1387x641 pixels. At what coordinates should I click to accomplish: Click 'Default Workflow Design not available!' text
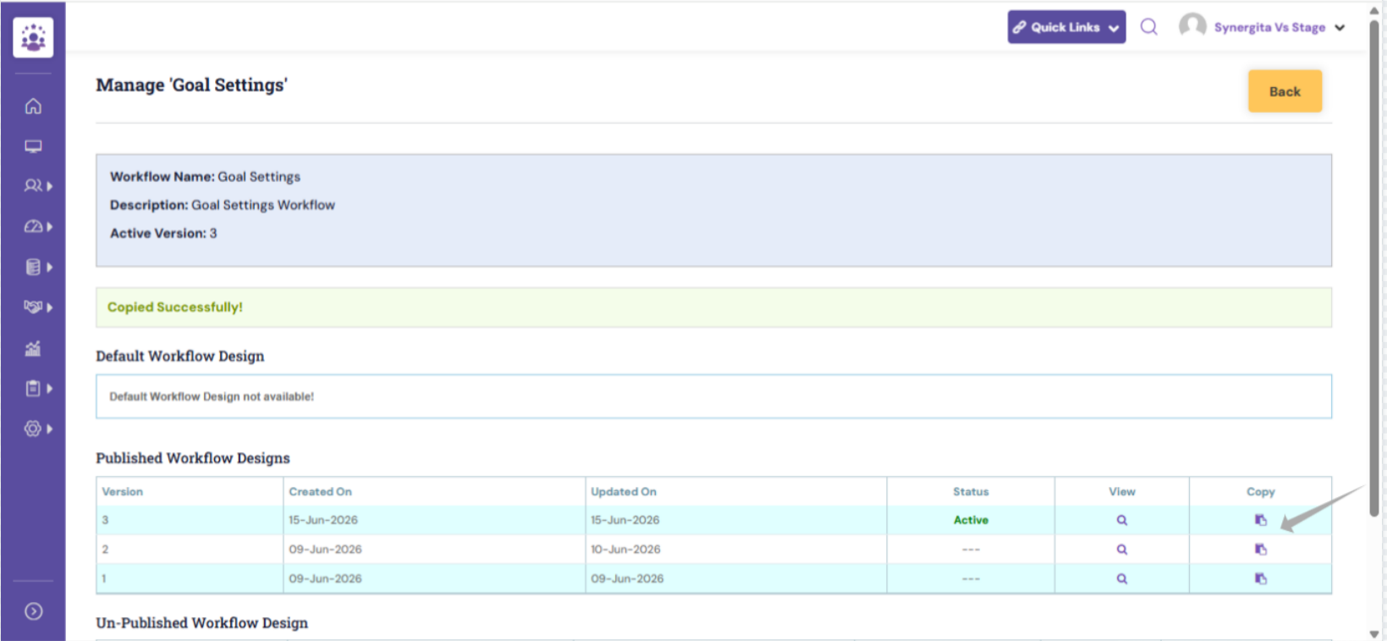212,396
